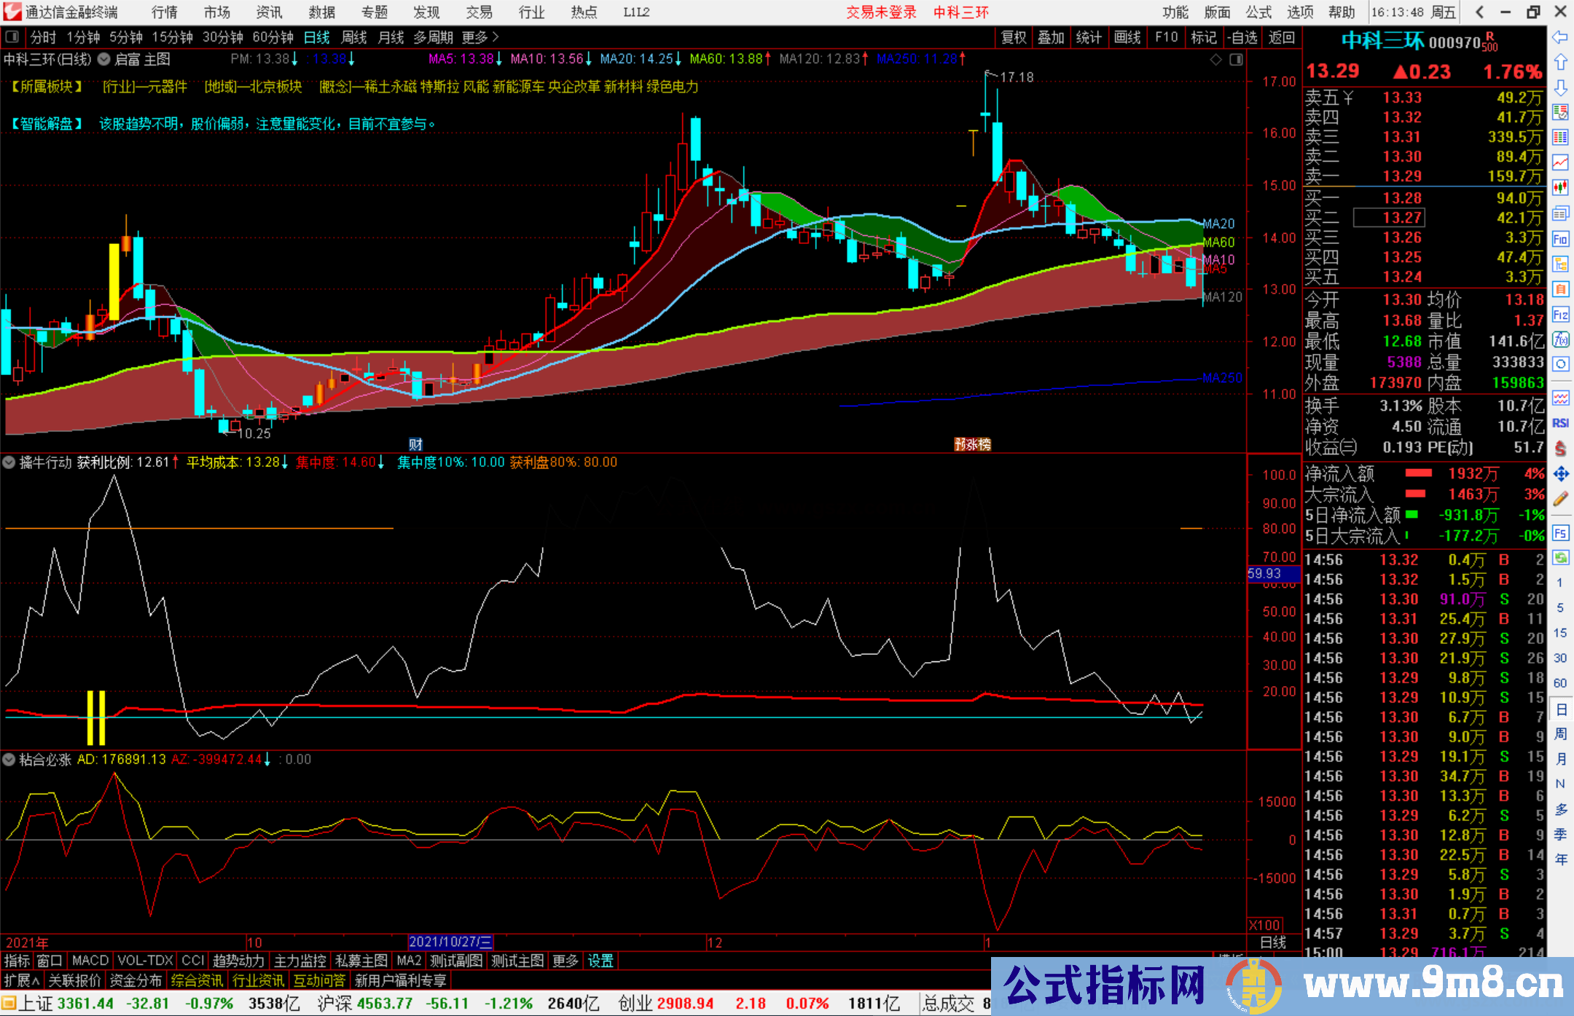Expand the 启富 主图 indicator dropdown arrow
The image size is (1574, 1016).
click(x=104, y=60)
